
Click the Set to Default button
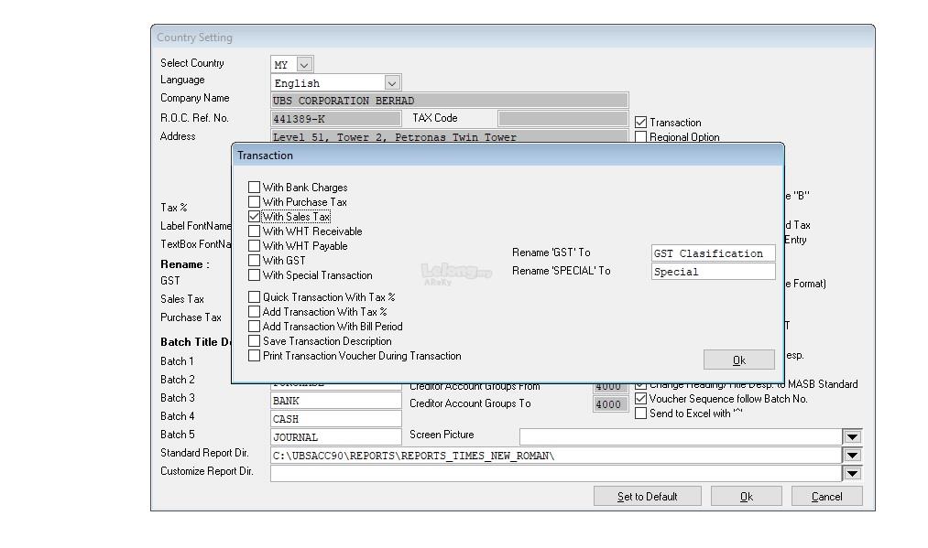coord(648,497)
